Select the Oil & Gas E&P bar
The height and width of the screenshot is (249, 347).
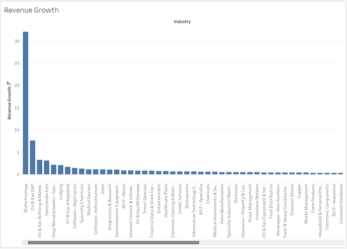[33, 157]
